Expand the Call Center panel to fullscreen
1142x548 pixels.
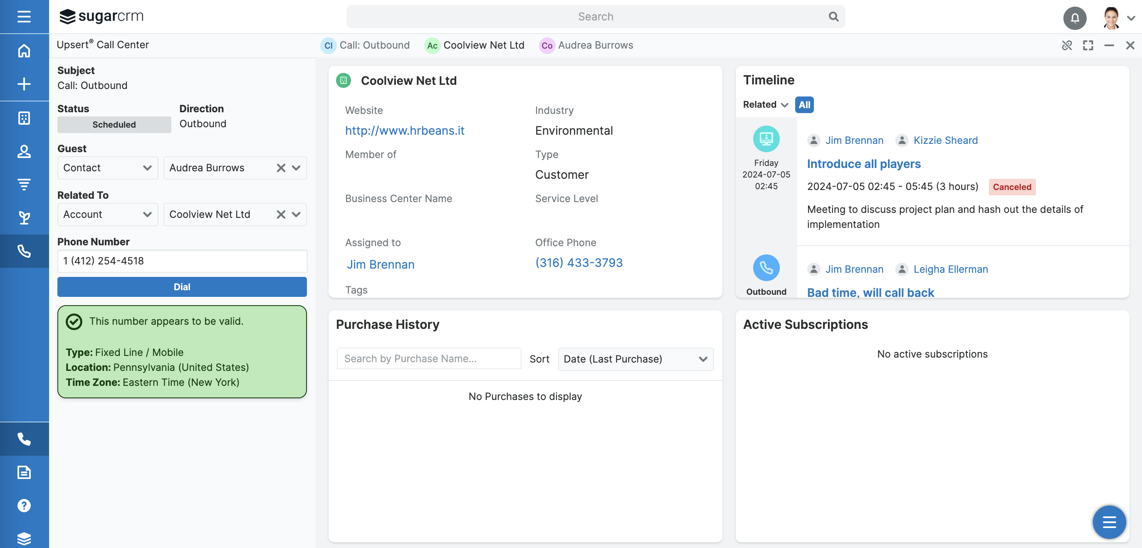[1088, 46]
